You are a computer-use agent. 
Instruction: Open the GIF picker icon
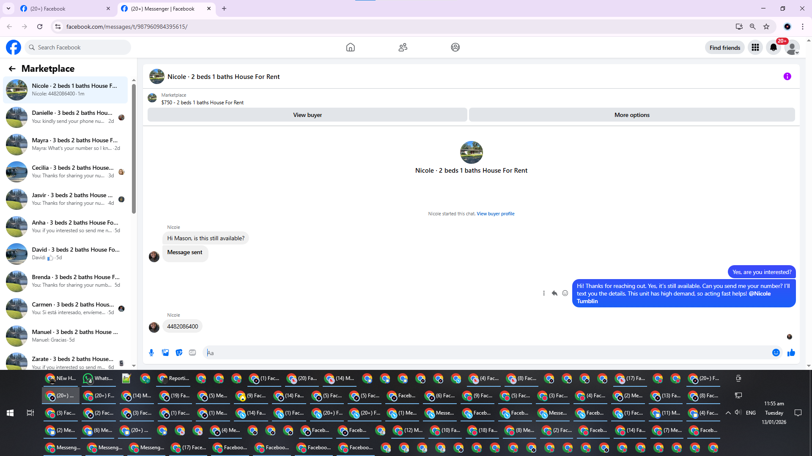192,353
